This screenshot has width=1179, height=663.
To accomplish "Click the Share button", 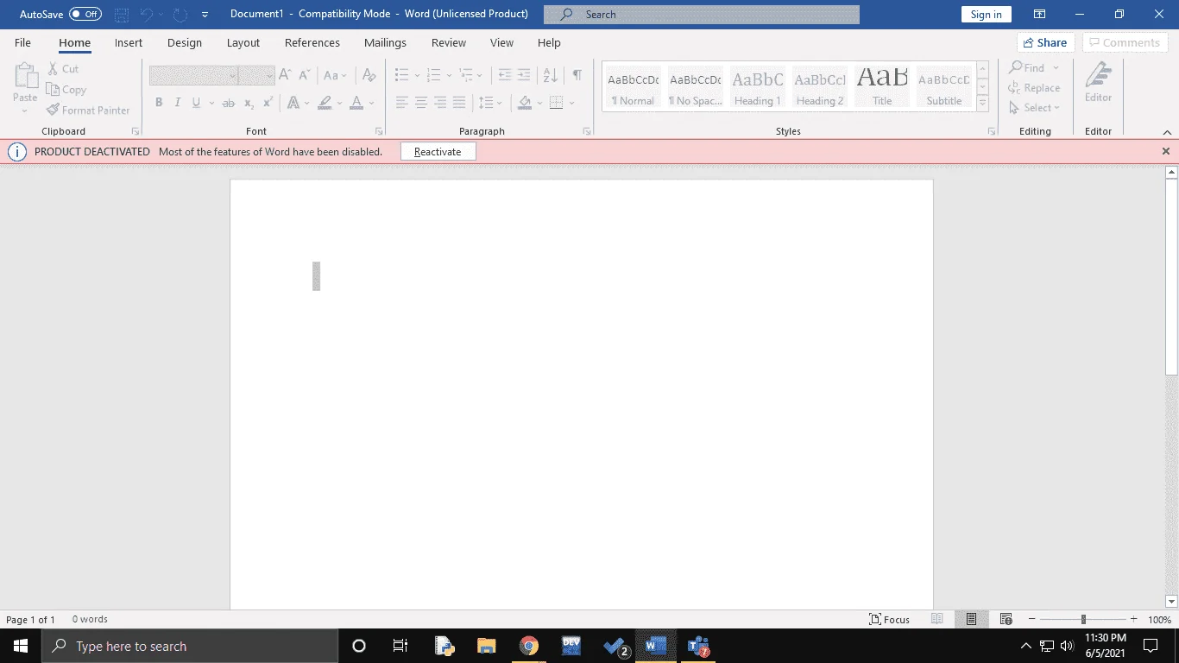I will [1044, 42].
